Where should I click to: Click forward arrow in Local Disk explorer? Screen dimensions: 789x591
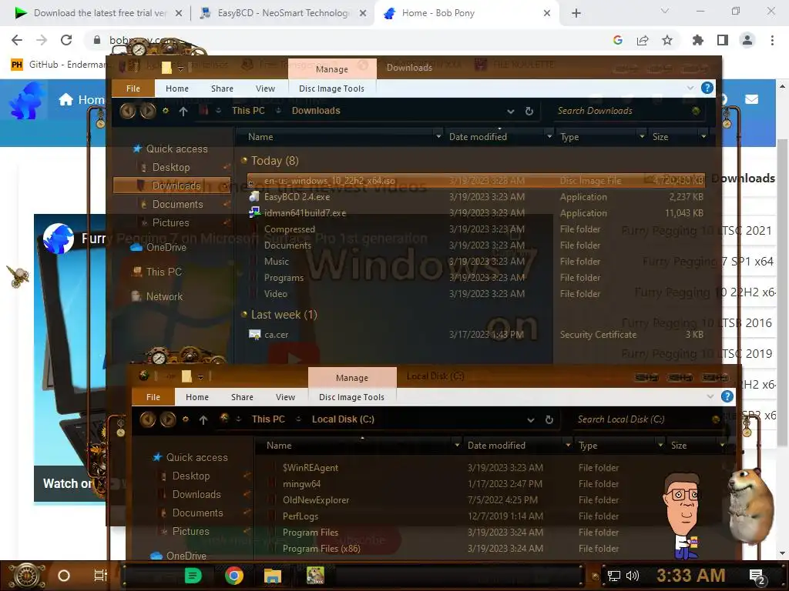[x=167, y=419]
